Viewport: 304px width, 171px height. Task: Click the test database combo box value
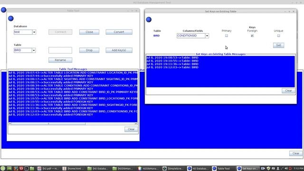click(x=23, y=32)
